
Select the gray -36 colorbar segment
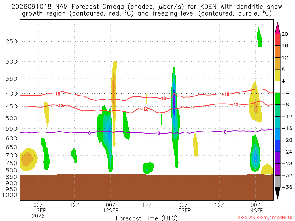click(277, 181)
